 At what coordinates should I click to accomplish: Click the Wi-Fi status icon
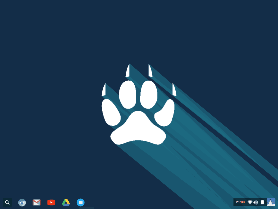click(x=250, y=202)
